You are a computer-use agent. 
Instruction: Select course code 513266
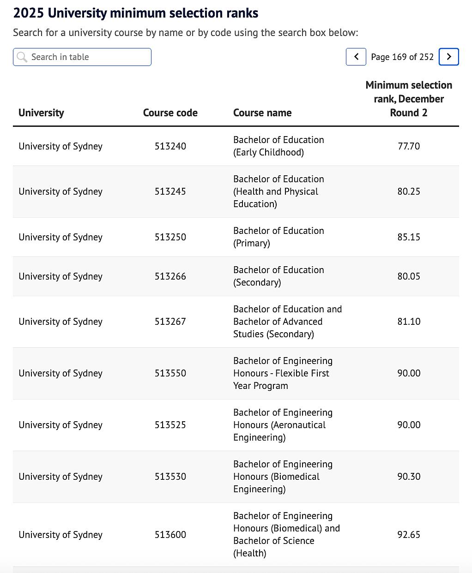tap(170, 276)
